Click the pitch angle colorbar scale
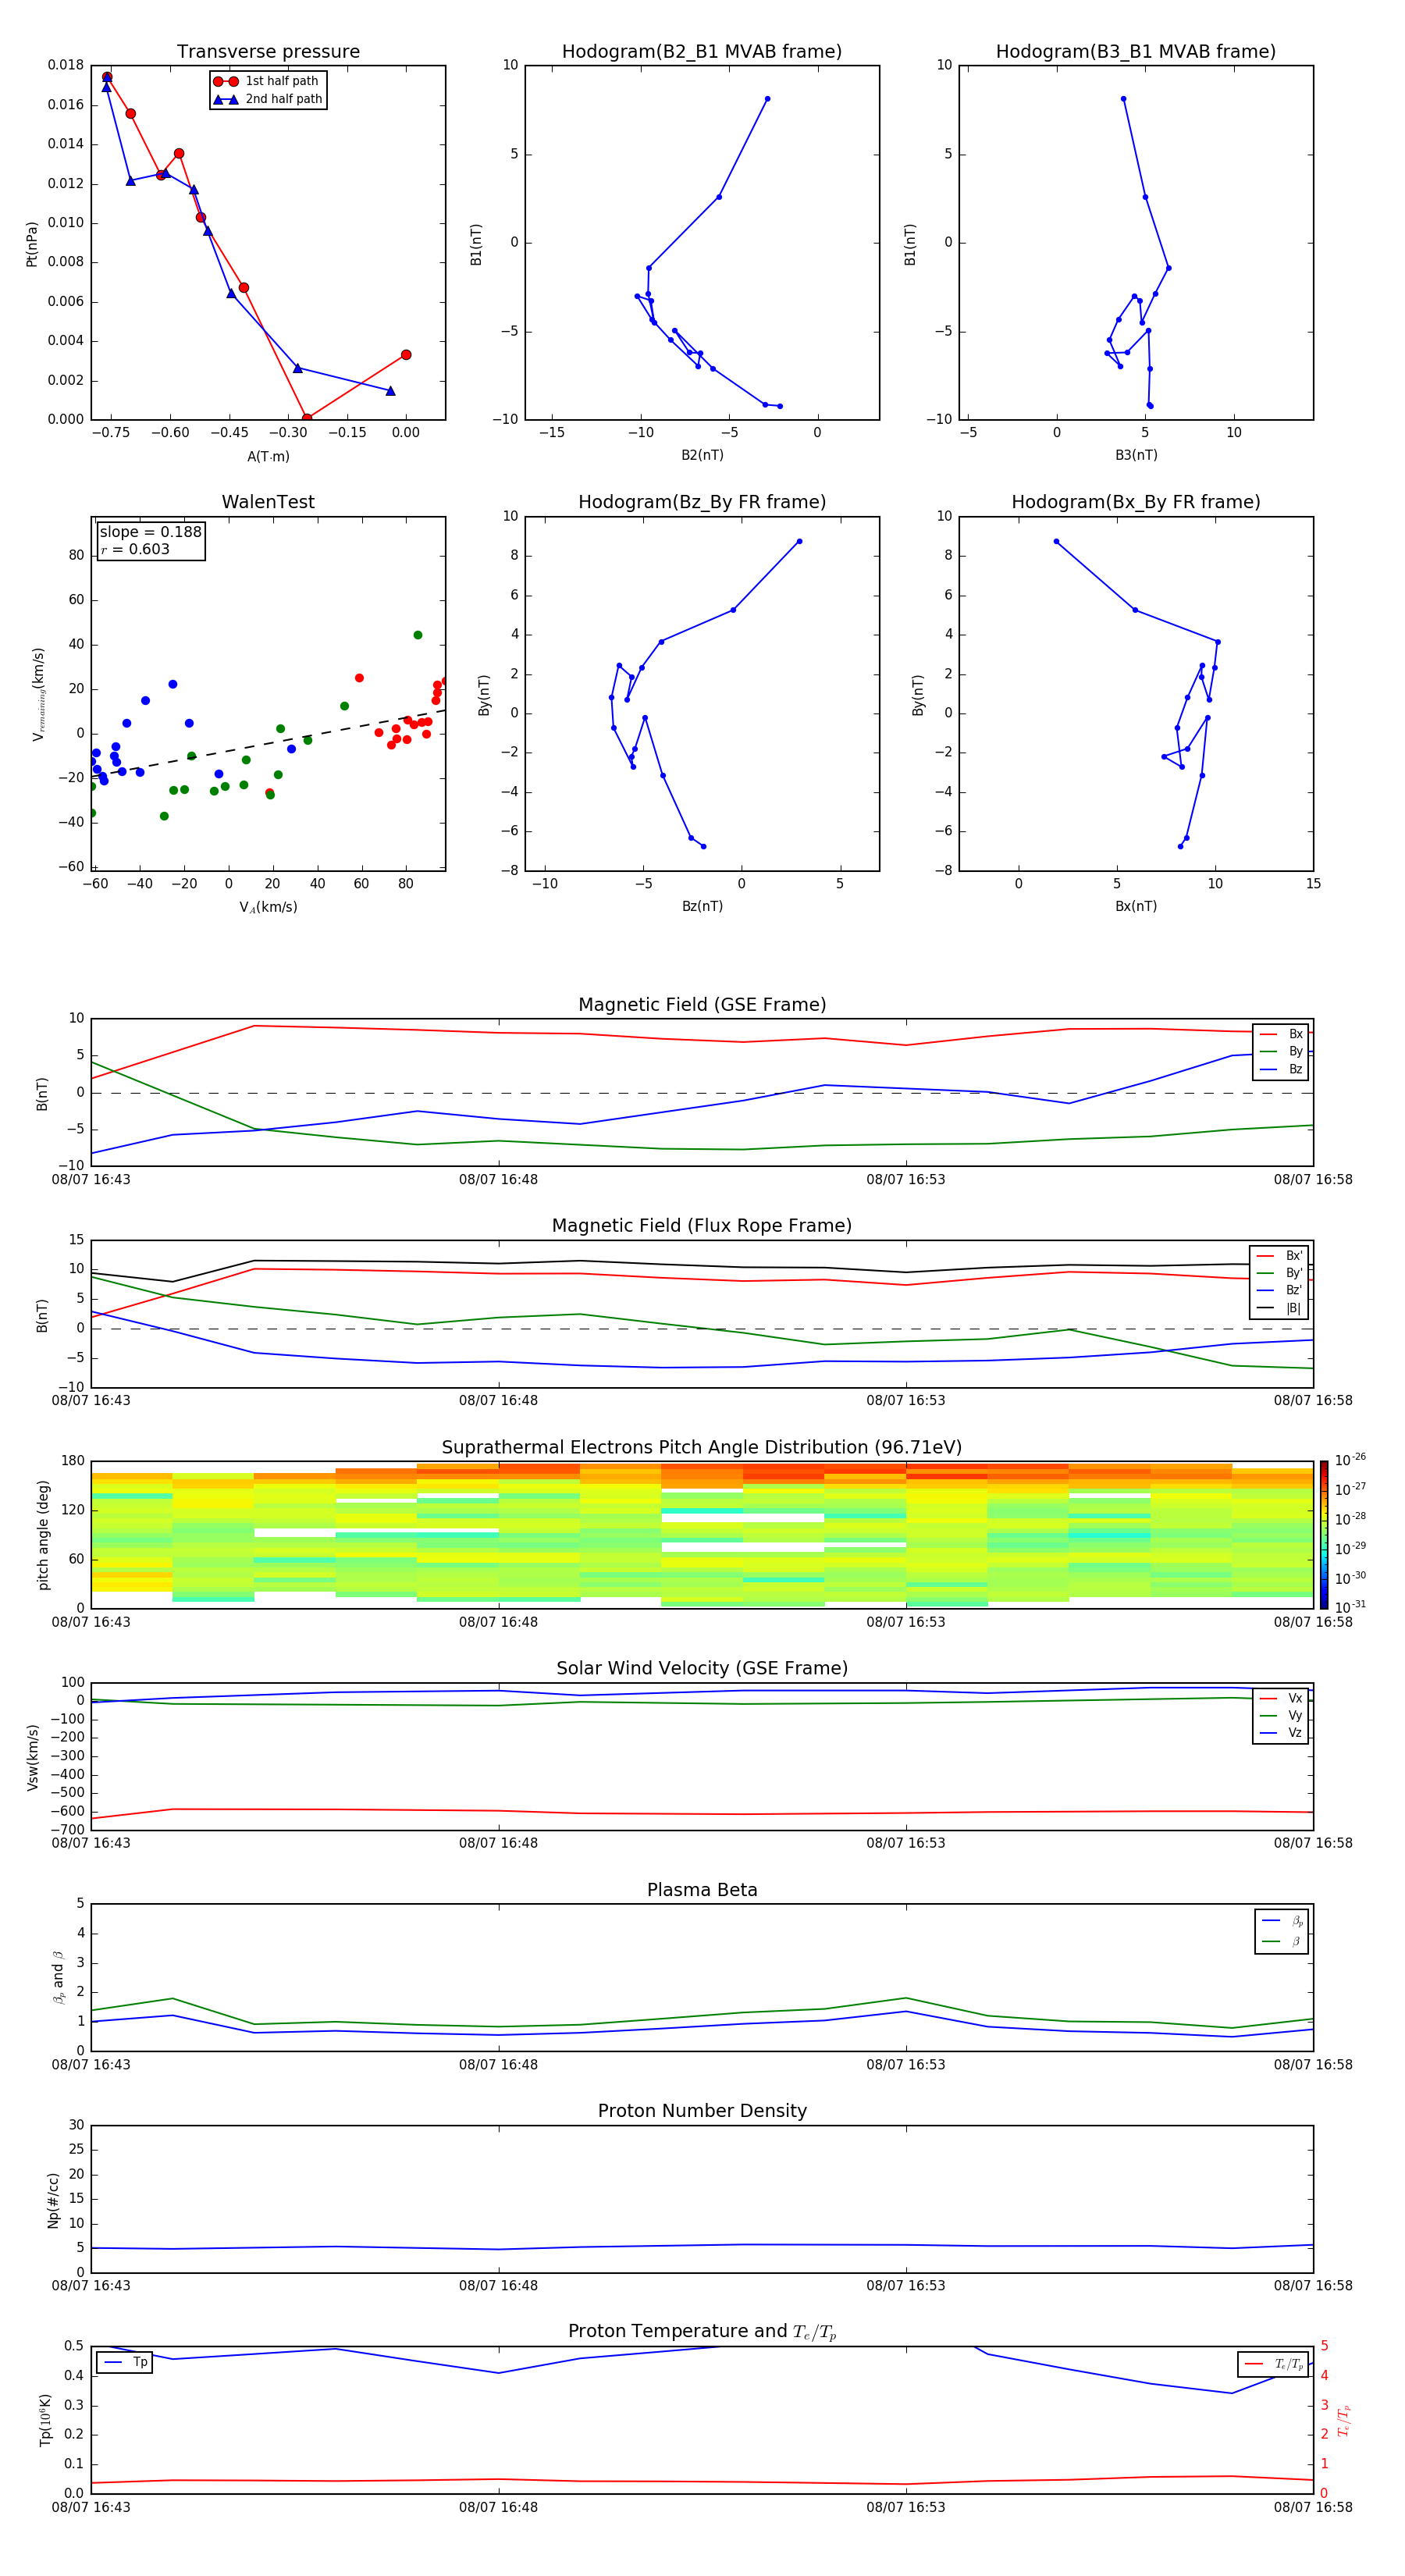 [1324, 1534]
